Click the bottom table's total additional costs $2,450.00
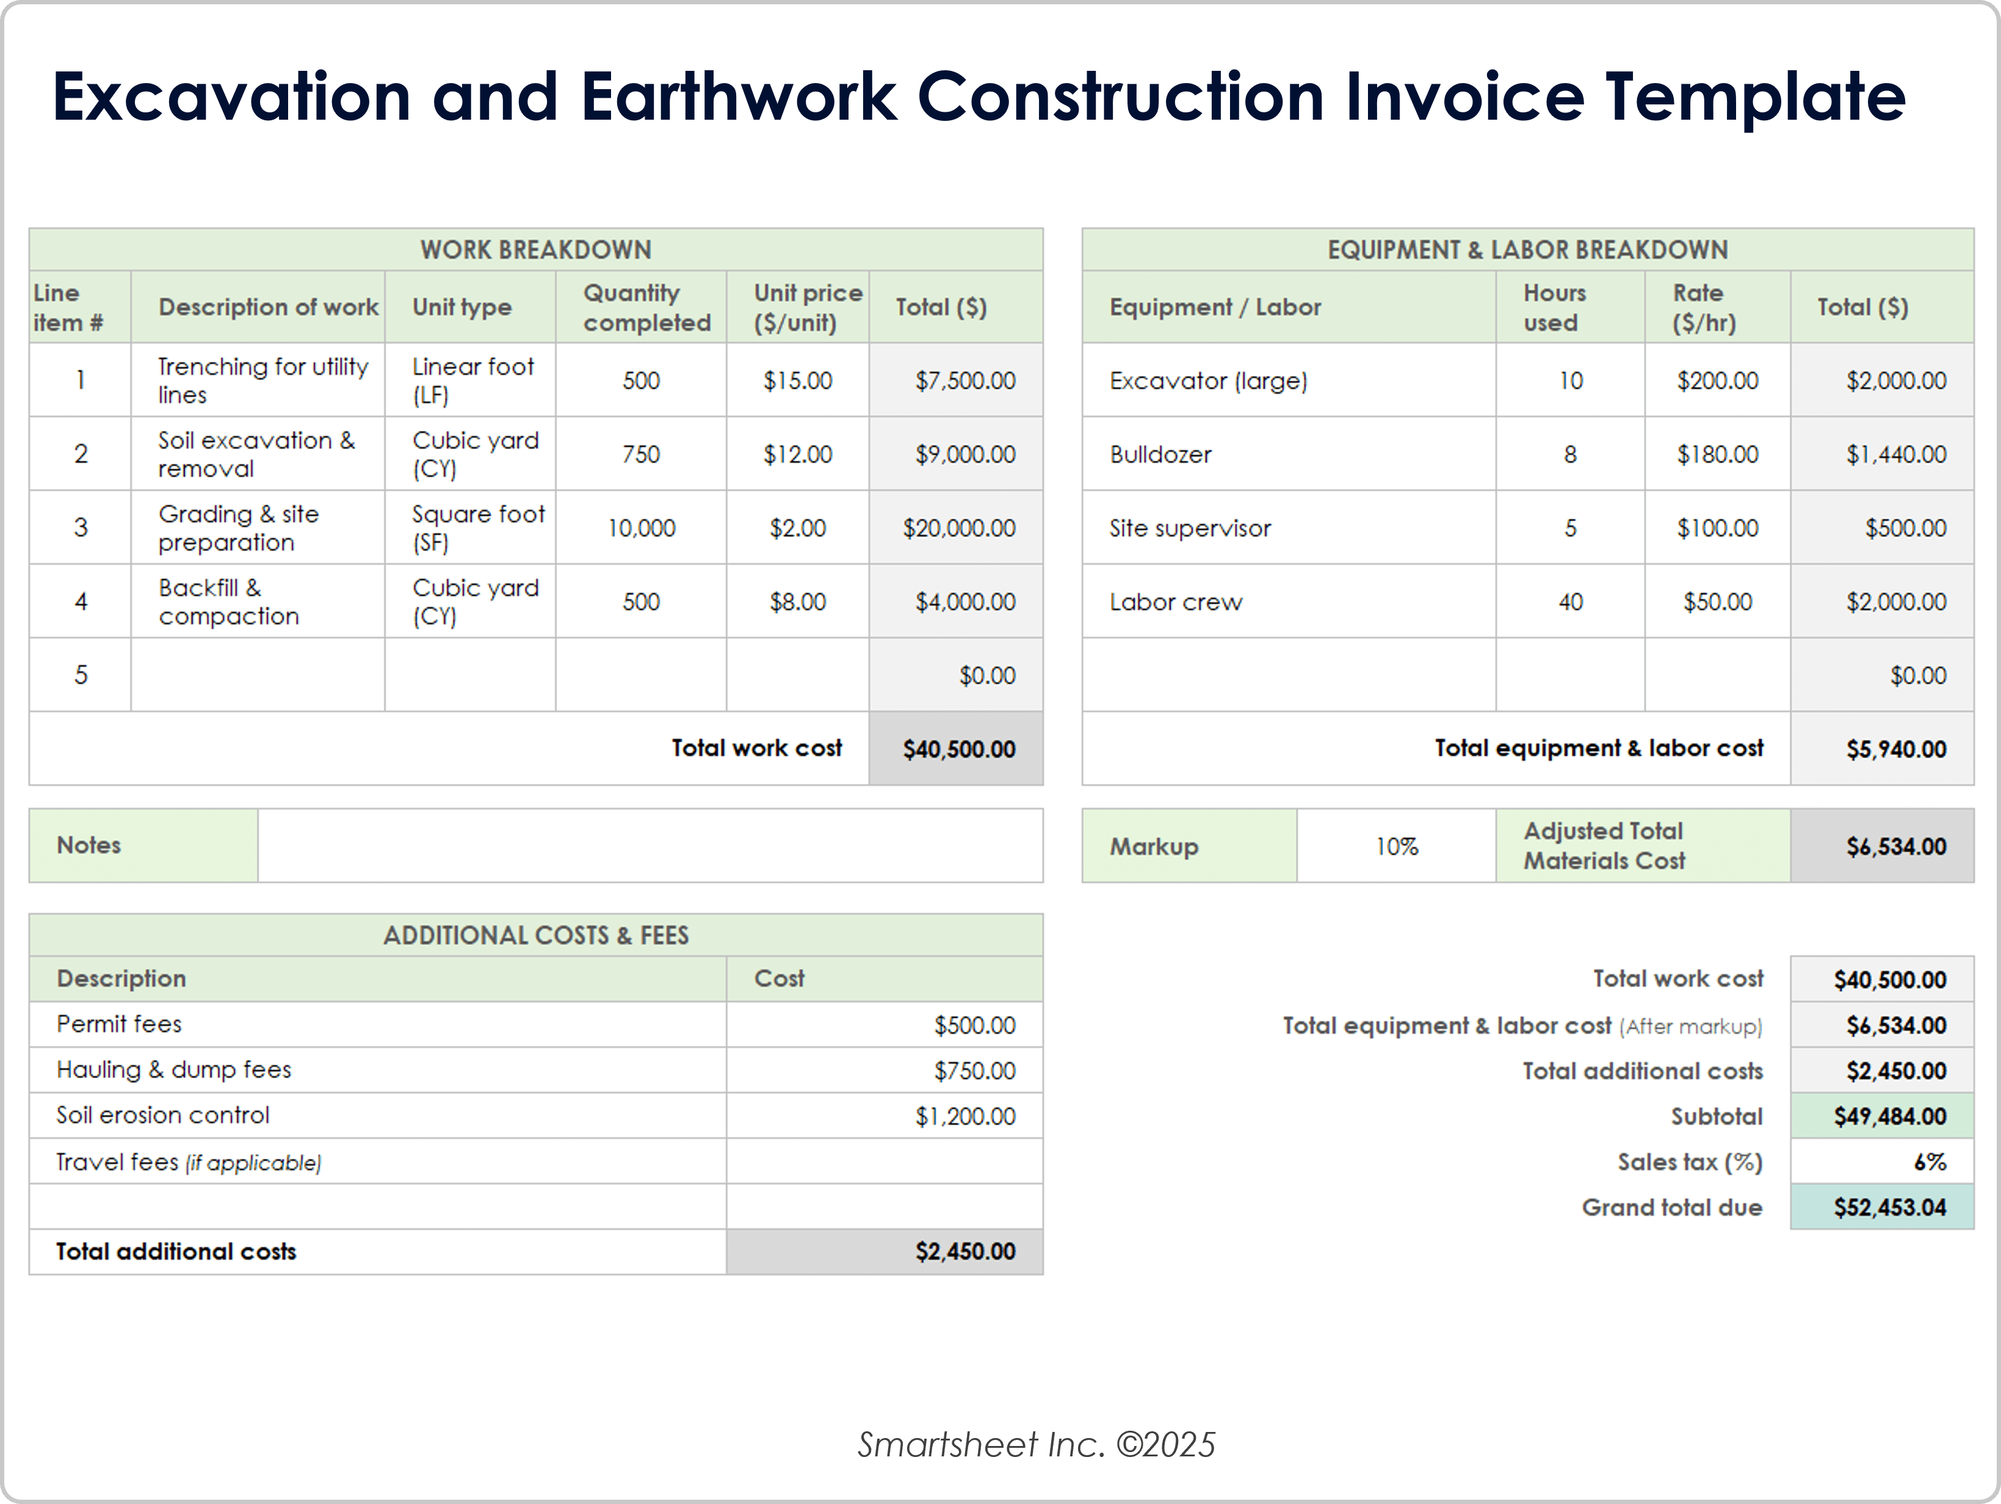Viewport: 2001px width, 1504px height. [x=885, y=1252]
